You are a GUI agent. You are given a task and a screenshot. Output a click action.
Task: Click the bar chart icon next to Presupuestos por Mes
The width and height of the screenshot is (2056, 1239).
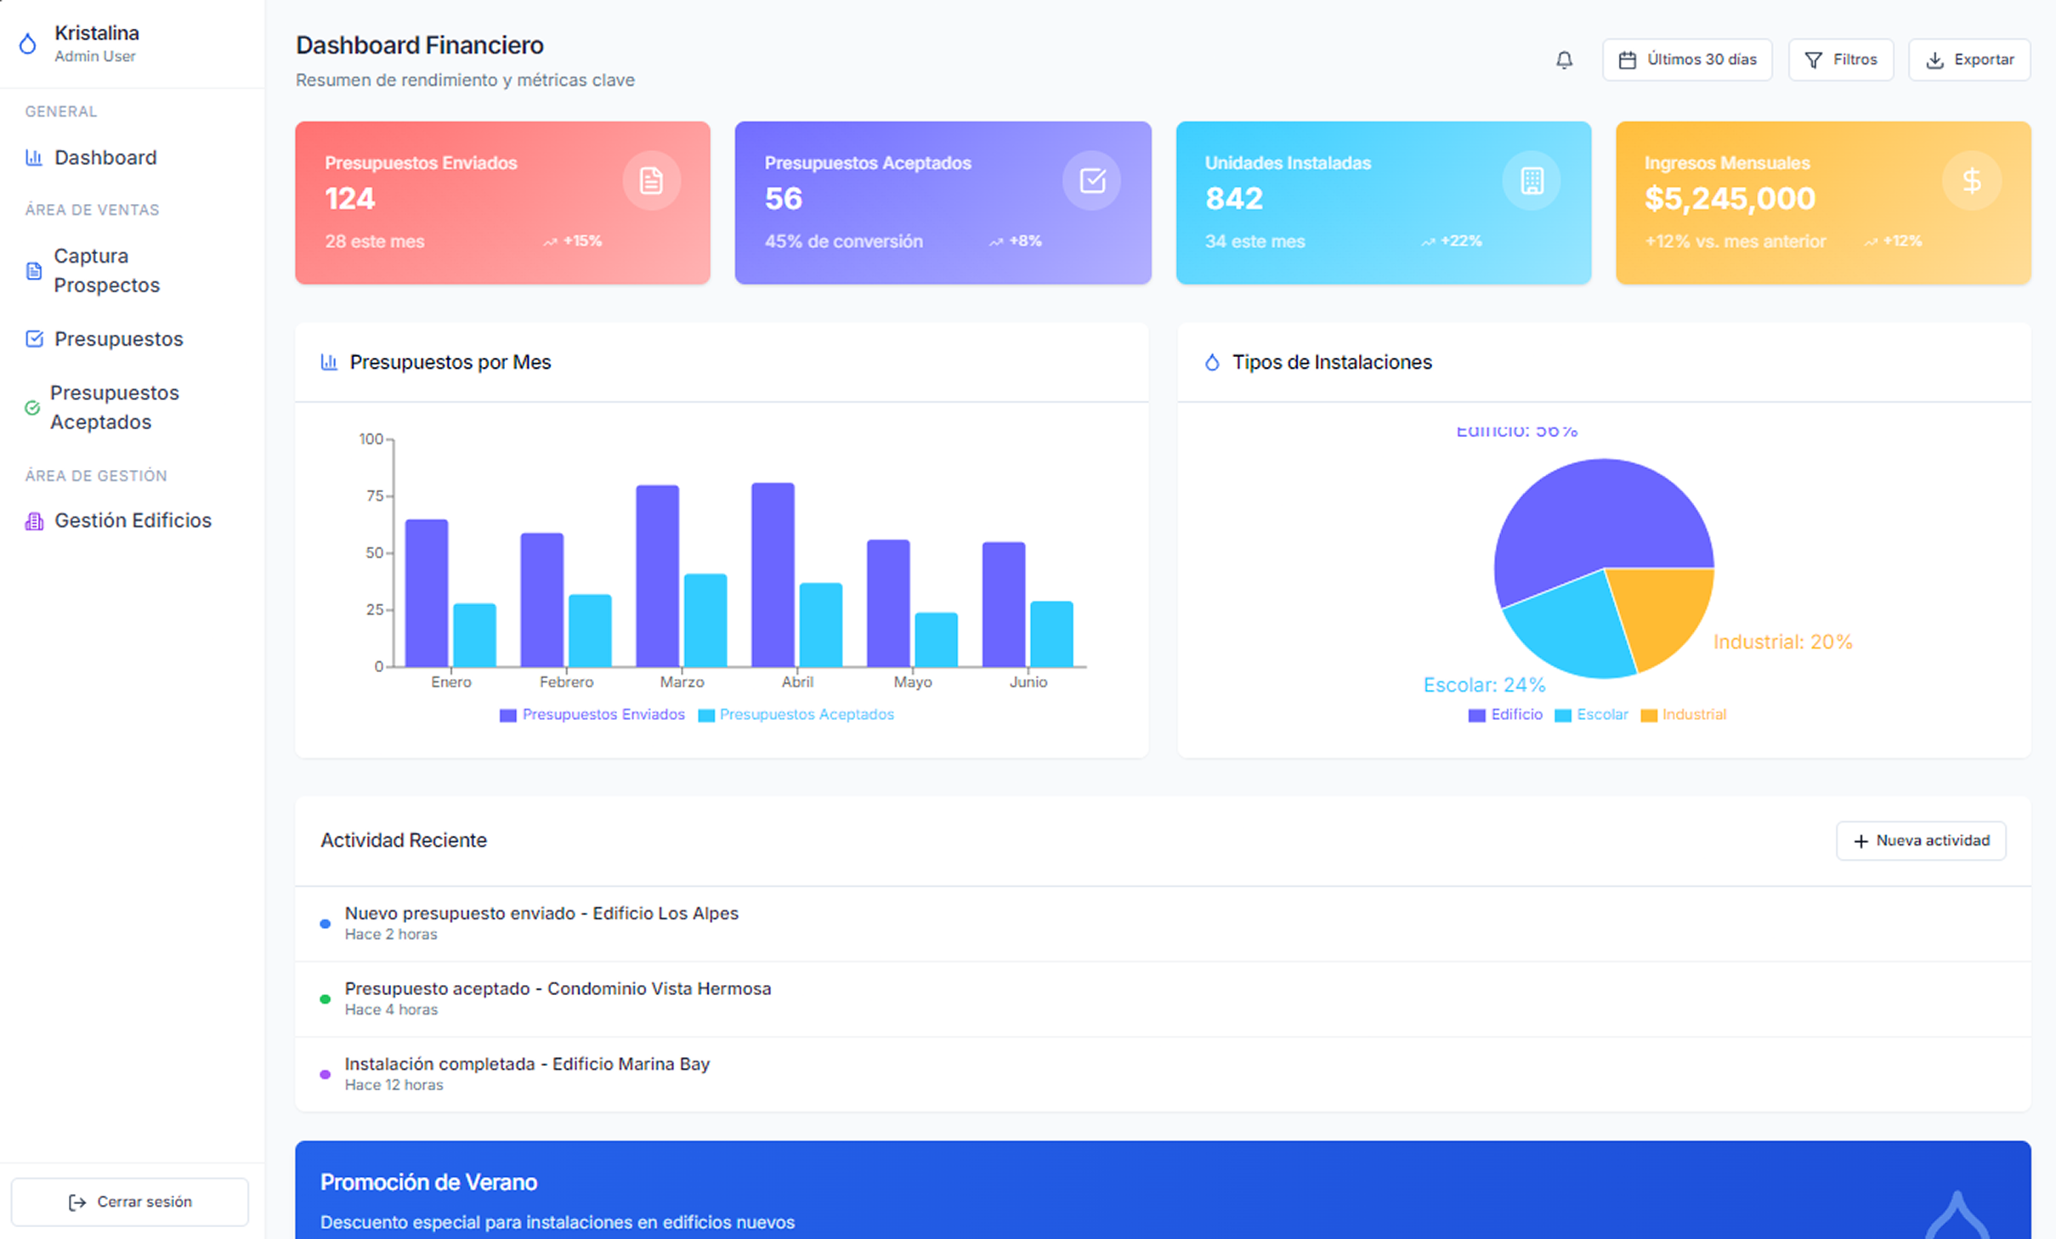[x=329, y=362]
